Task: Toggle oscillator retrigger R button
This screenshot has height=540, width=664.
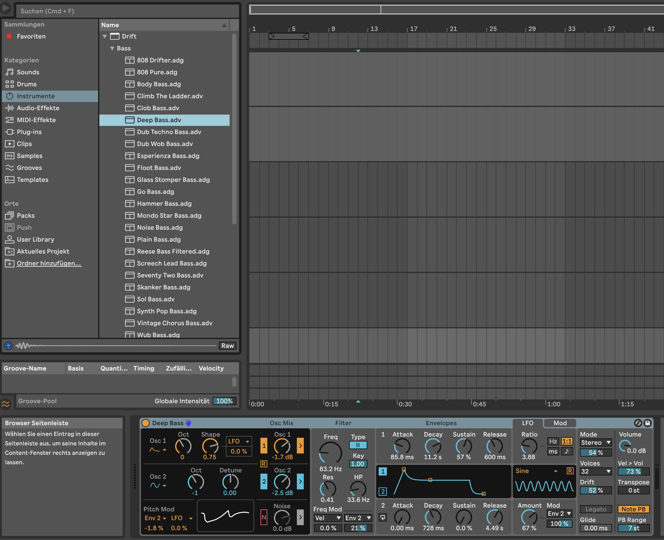Action: (x=264, y=464)
